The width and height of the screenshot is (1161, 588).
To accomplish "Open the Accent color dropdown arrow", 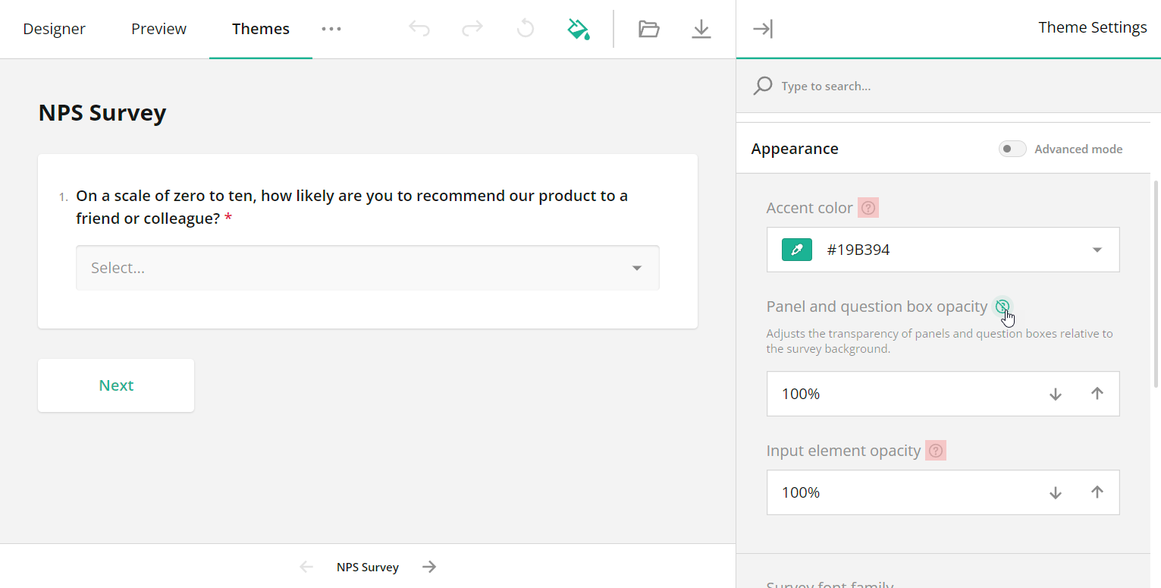I will (1097, 250).
